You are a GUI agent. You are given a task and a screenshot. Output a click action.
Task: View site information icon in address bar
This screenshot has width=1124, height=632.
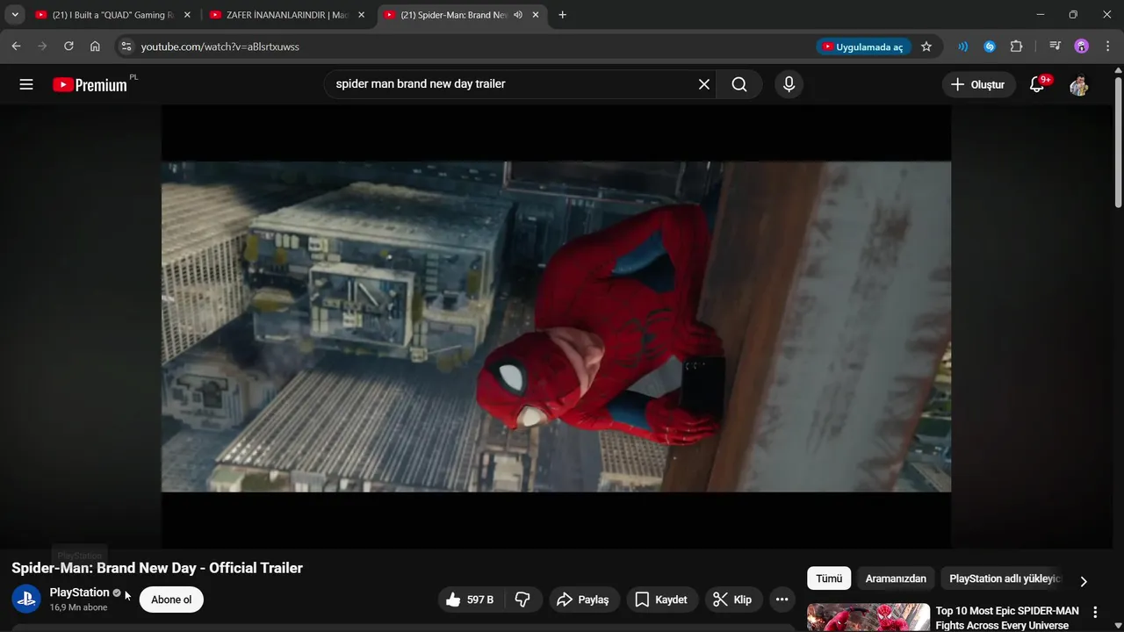point(126,47)
